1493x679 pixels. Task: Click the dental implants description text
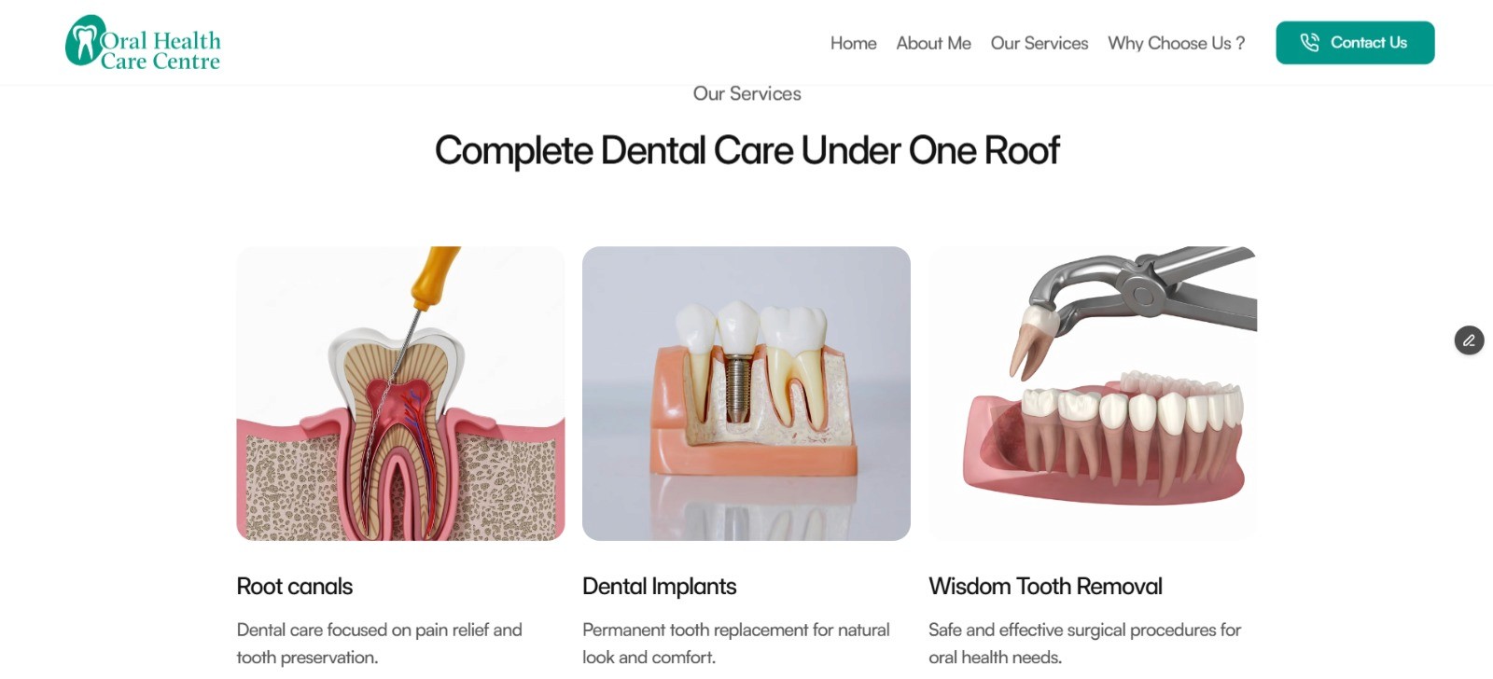tap(735, 644)
